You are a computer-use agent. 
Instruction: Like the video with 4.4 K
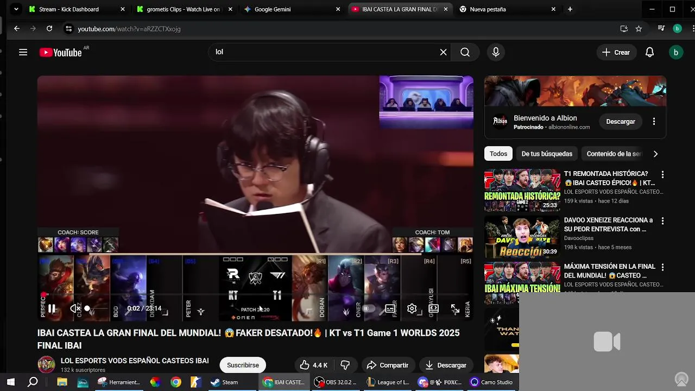point(314,365)
